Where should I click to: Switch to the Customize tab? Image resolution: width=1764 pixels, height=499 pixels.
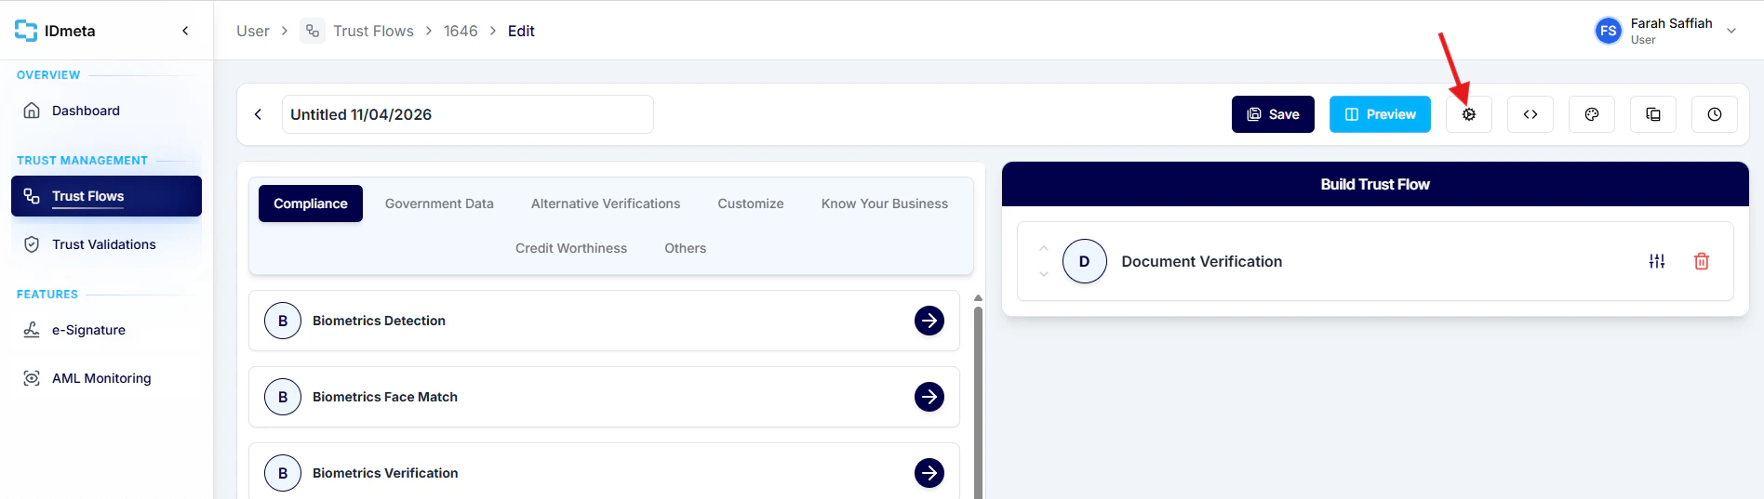tap(751, 204)
